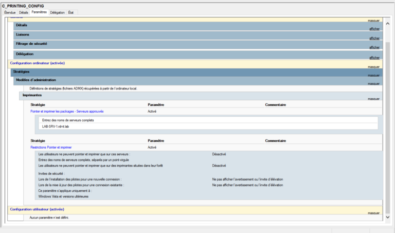Screen dimensions: 395x233
Task: Click the scroll down arrow
Action: 388,217
